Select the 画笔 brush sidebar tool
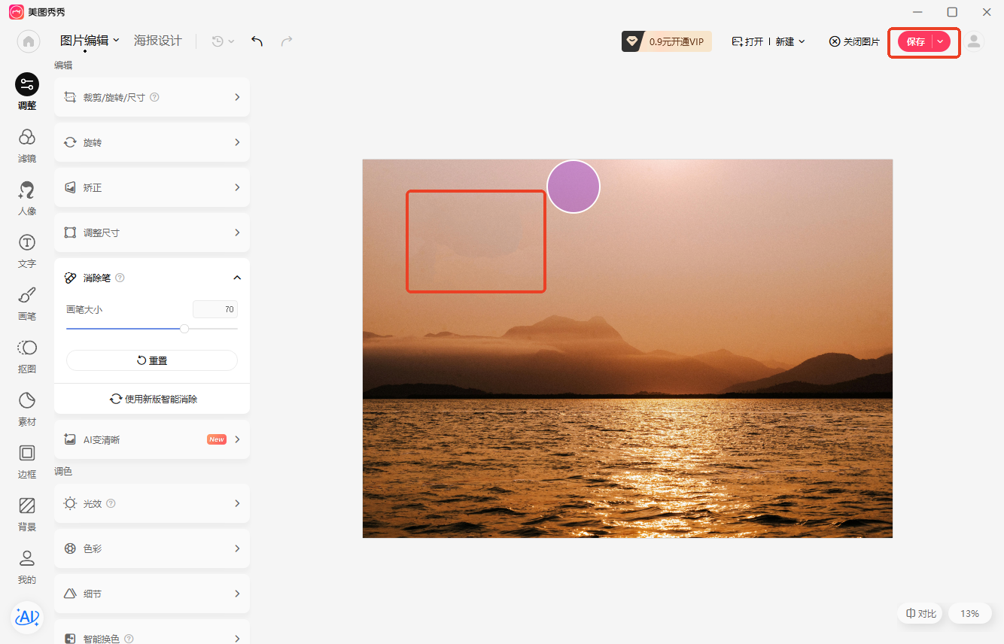1004x644 pixels. 27,303
